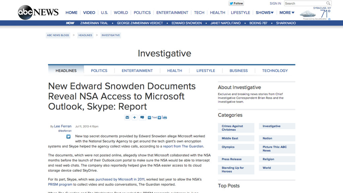
Task: Open the weather cloud icon
Action: 308,14
